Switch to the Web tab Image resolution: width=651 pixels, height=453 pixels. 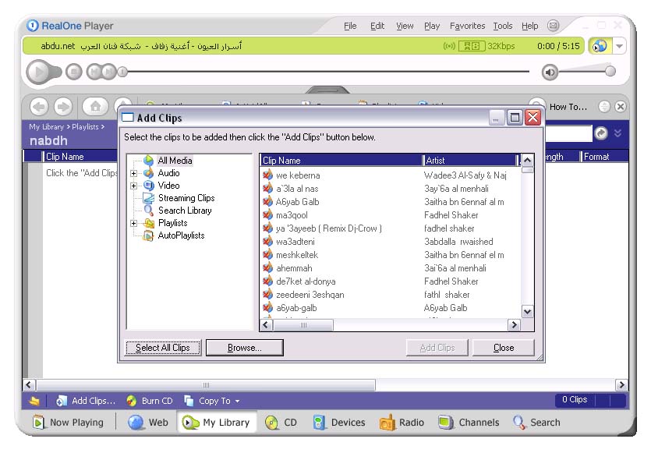(x=148, y=423)
